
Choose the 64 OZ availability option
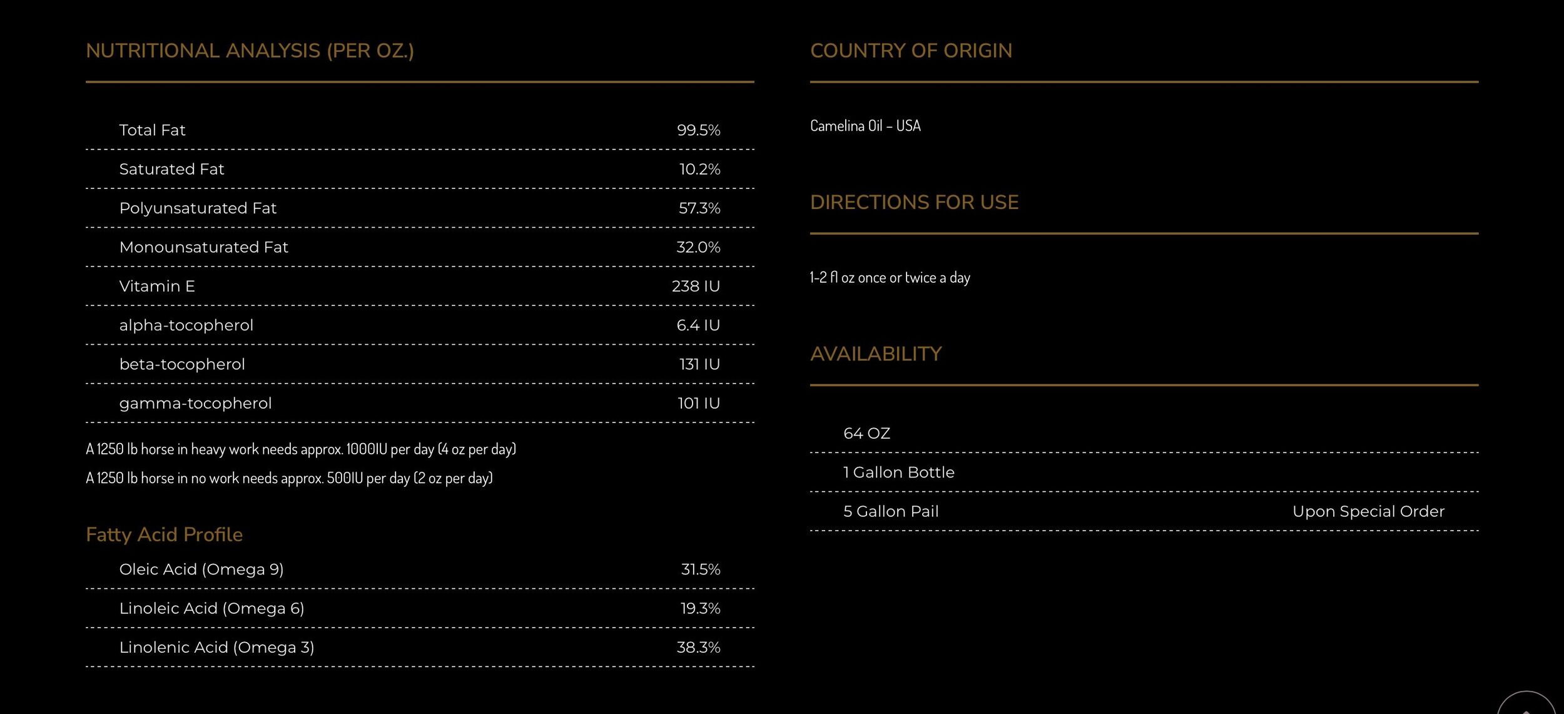coord(866,434)
